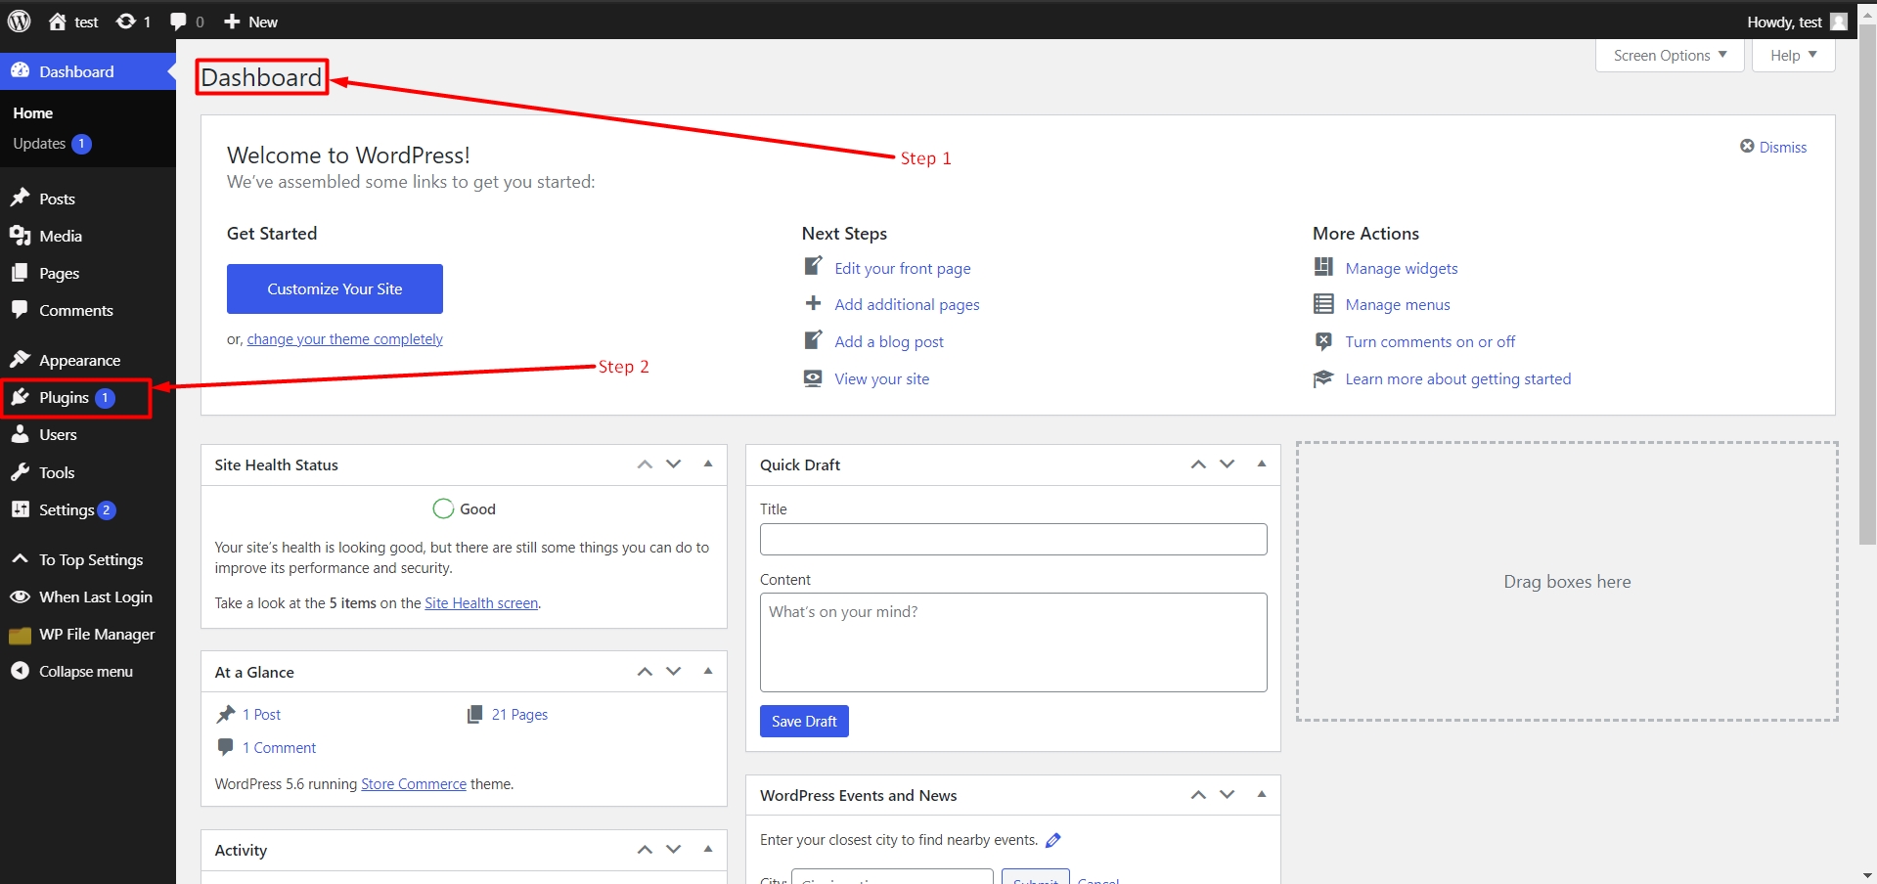Click the Media icon in sidebar
This screenshot has width=1877, height=884.
coord(20,236)
